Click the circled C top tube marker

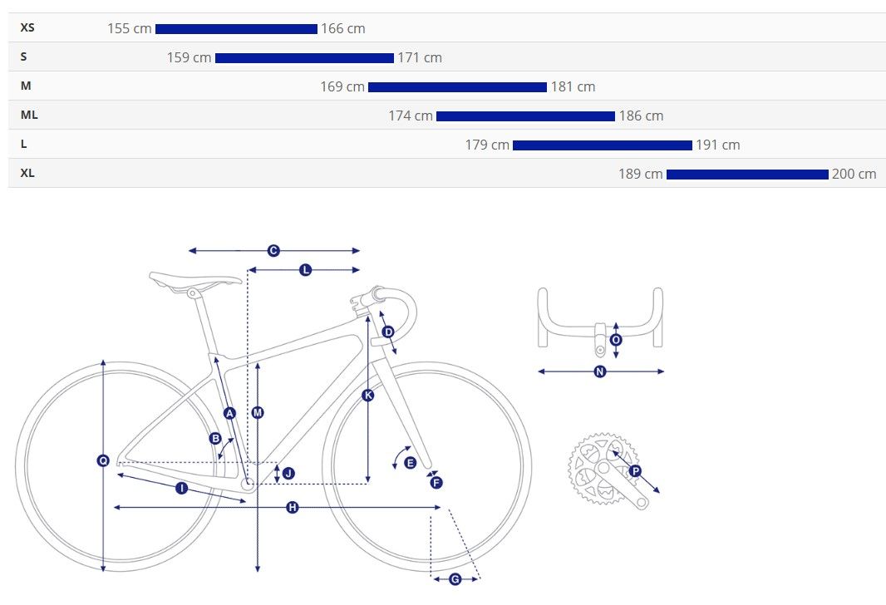(273, 250)
